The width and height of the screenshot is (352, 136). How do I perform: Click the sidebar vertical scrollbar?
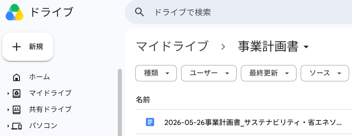tap(120, 103)
